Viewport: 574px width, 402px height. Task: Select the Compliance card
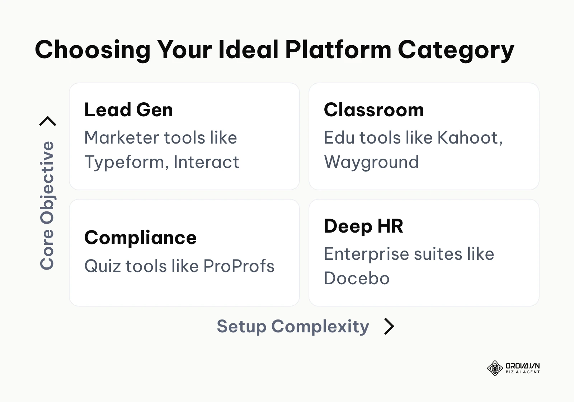click(x=184, y=253)
